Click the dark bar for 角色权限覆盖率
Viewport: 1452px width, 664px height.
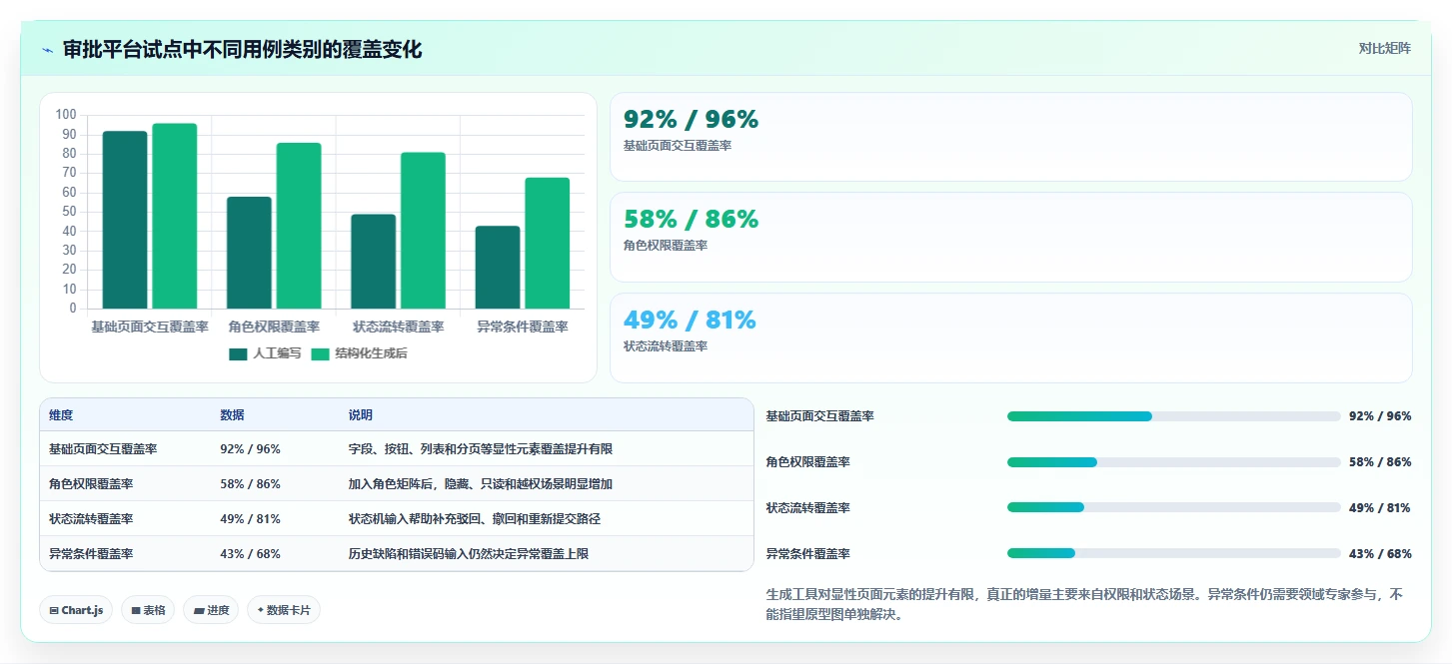[x=249, y=253]
